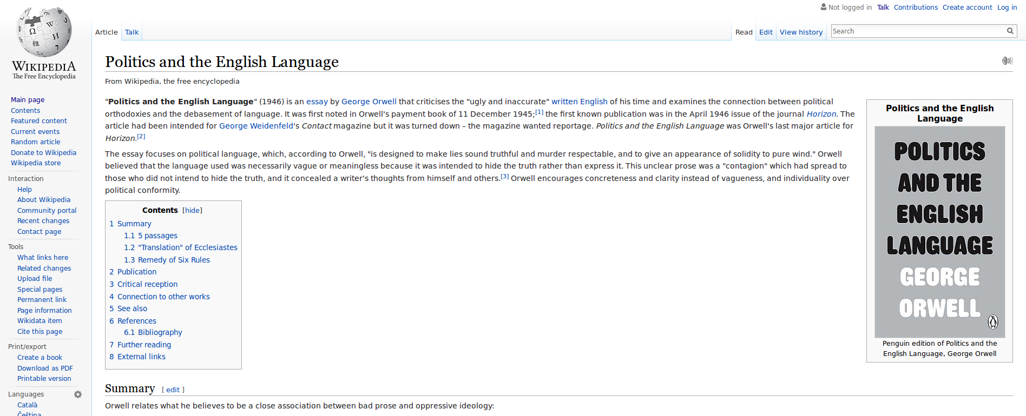Screen dimensions: 1026x416
Task: Open Help in Interaction section
Action: pyautogui.click(x=24, y=190)
